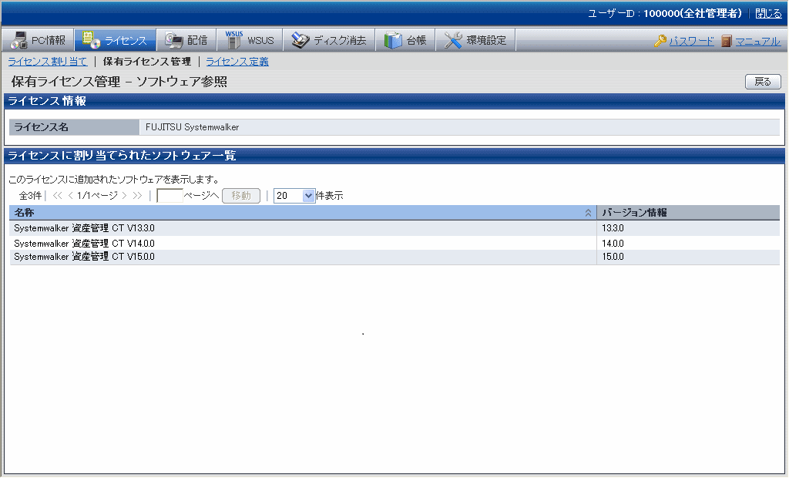Toggle sort arrows in 名称 column header
Screen dimensions: 789x478
click(x=588, y=213)
